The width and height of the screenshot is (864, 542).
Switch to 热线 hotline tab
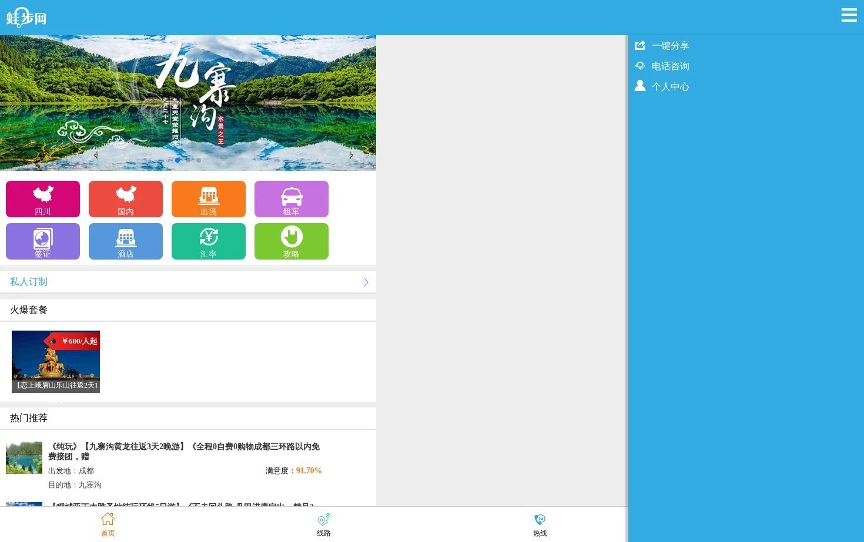[x=540, y=524]
